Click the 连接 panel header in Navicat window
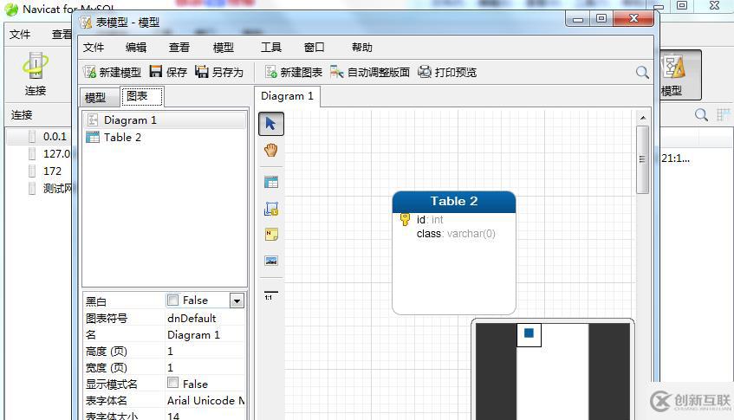This screenshot has height=420, width=734. tap(22, 115)
